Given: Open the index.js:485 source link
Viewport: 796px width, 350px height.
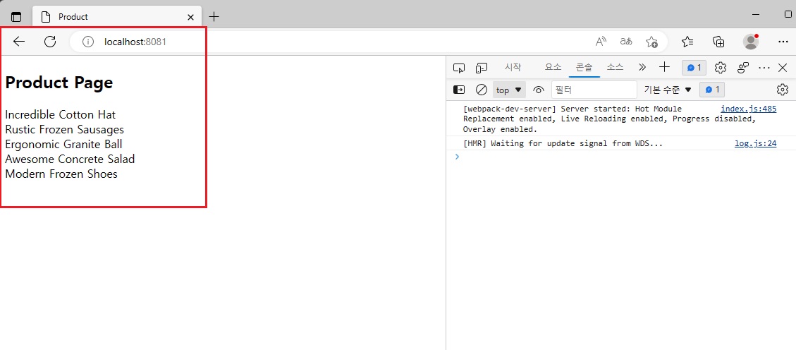Looking at the screenshot, I should coord(748,109).
